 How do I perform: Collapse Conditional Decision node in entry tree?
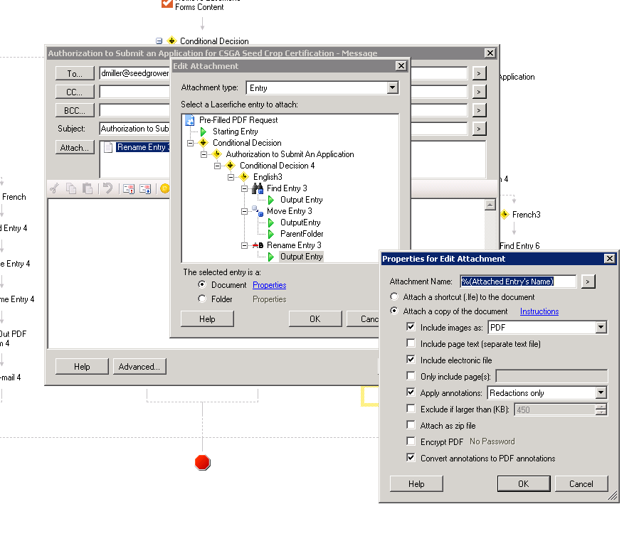click(190, 143)
